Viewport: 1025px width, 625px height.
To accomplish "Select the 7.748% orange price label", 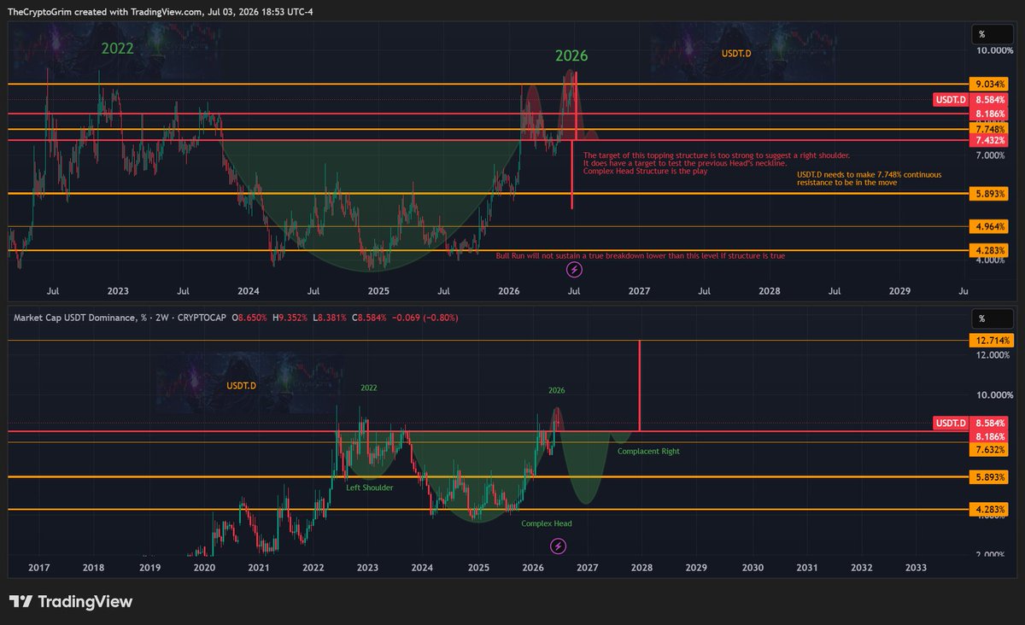I will (989, 129).
